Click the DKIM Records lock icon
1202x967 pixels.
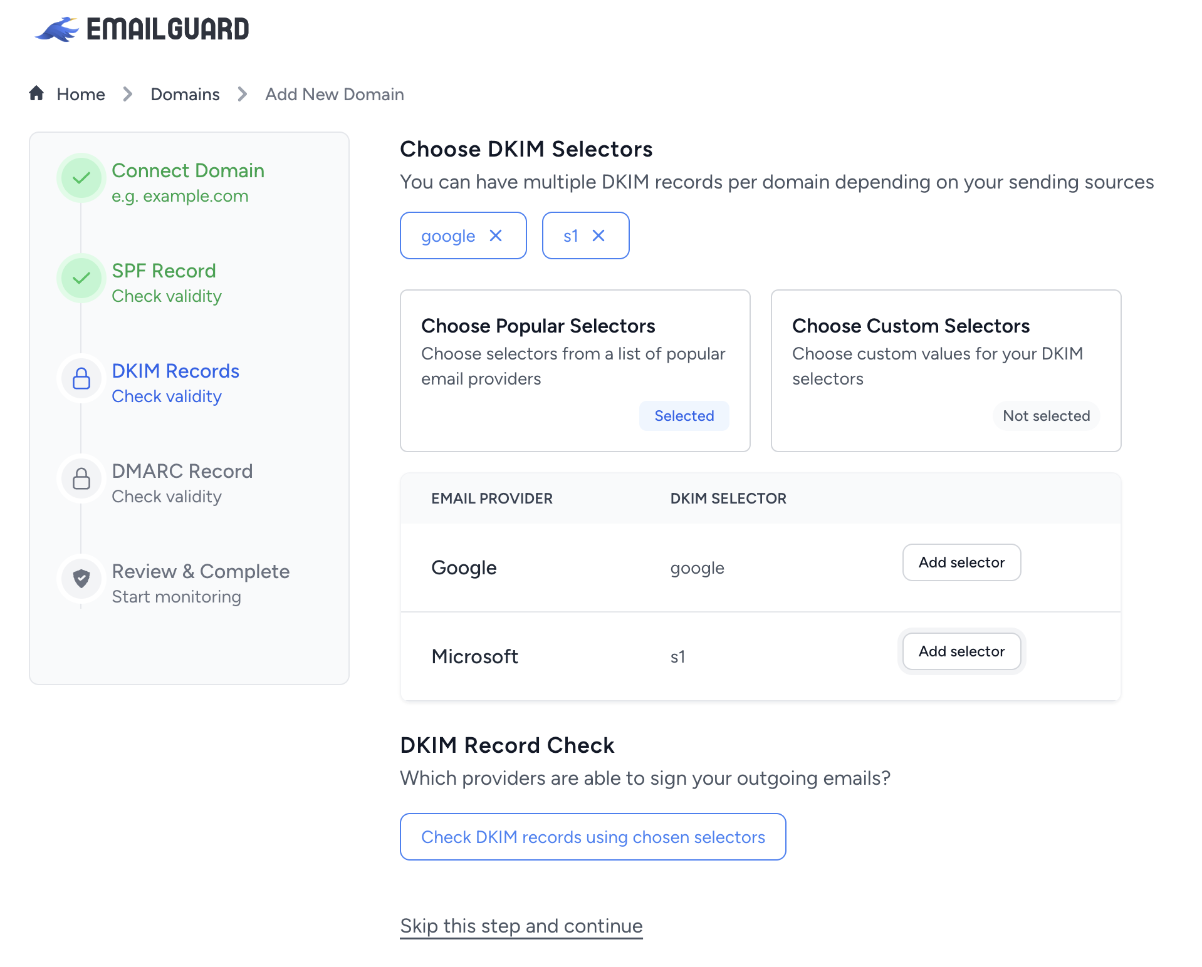click(81, 378)
